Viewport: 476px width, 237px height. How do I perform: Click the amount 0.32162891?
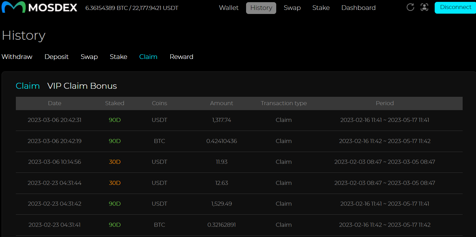[222, 225]
